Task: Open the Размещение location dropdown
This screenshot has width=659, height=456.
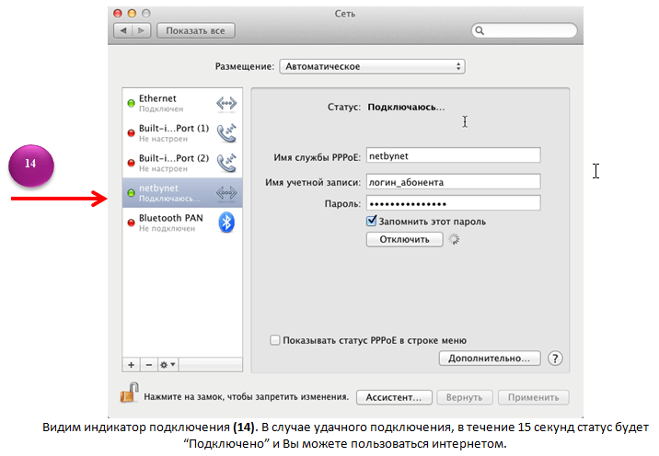Action: pyautogui.click(x=372, y=67)
